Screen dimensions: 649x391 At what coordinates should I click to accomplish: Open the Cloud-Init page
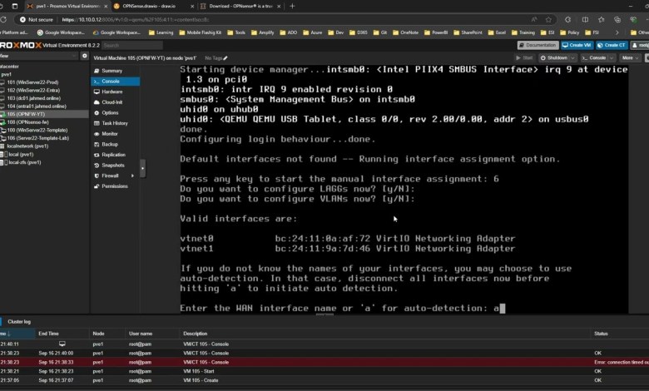coord(111,102)
